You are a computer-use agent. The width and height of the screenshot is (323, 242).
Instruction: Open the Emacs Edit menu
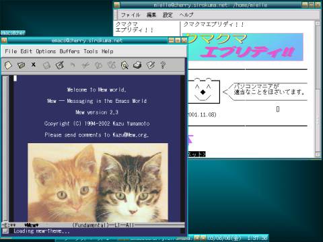26,51
